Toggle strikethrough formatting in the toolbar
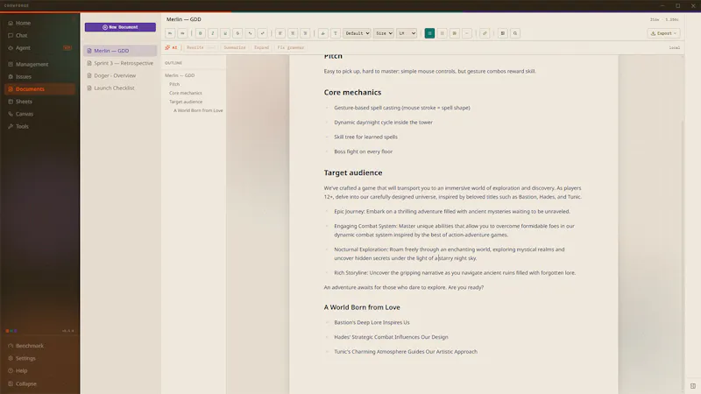 click(237, 33)
